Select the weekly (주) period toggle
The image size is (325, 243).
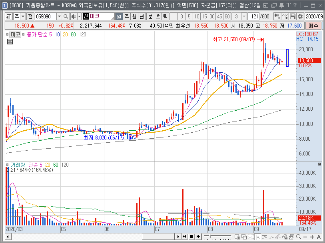[127, 16]
